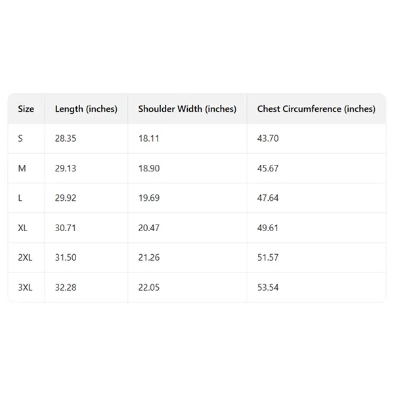Click the 43.70 chest circumference cell
The image size is (394, 394).
click(268, 139)
